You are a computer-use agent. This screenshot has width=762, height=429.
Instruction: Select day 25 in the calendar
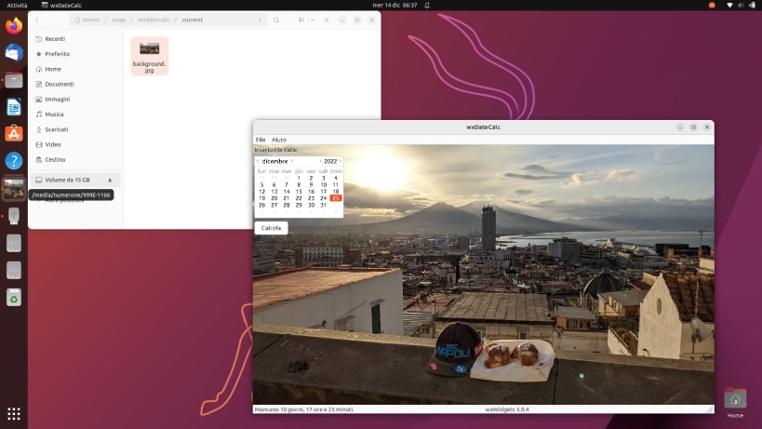(335, 198)
